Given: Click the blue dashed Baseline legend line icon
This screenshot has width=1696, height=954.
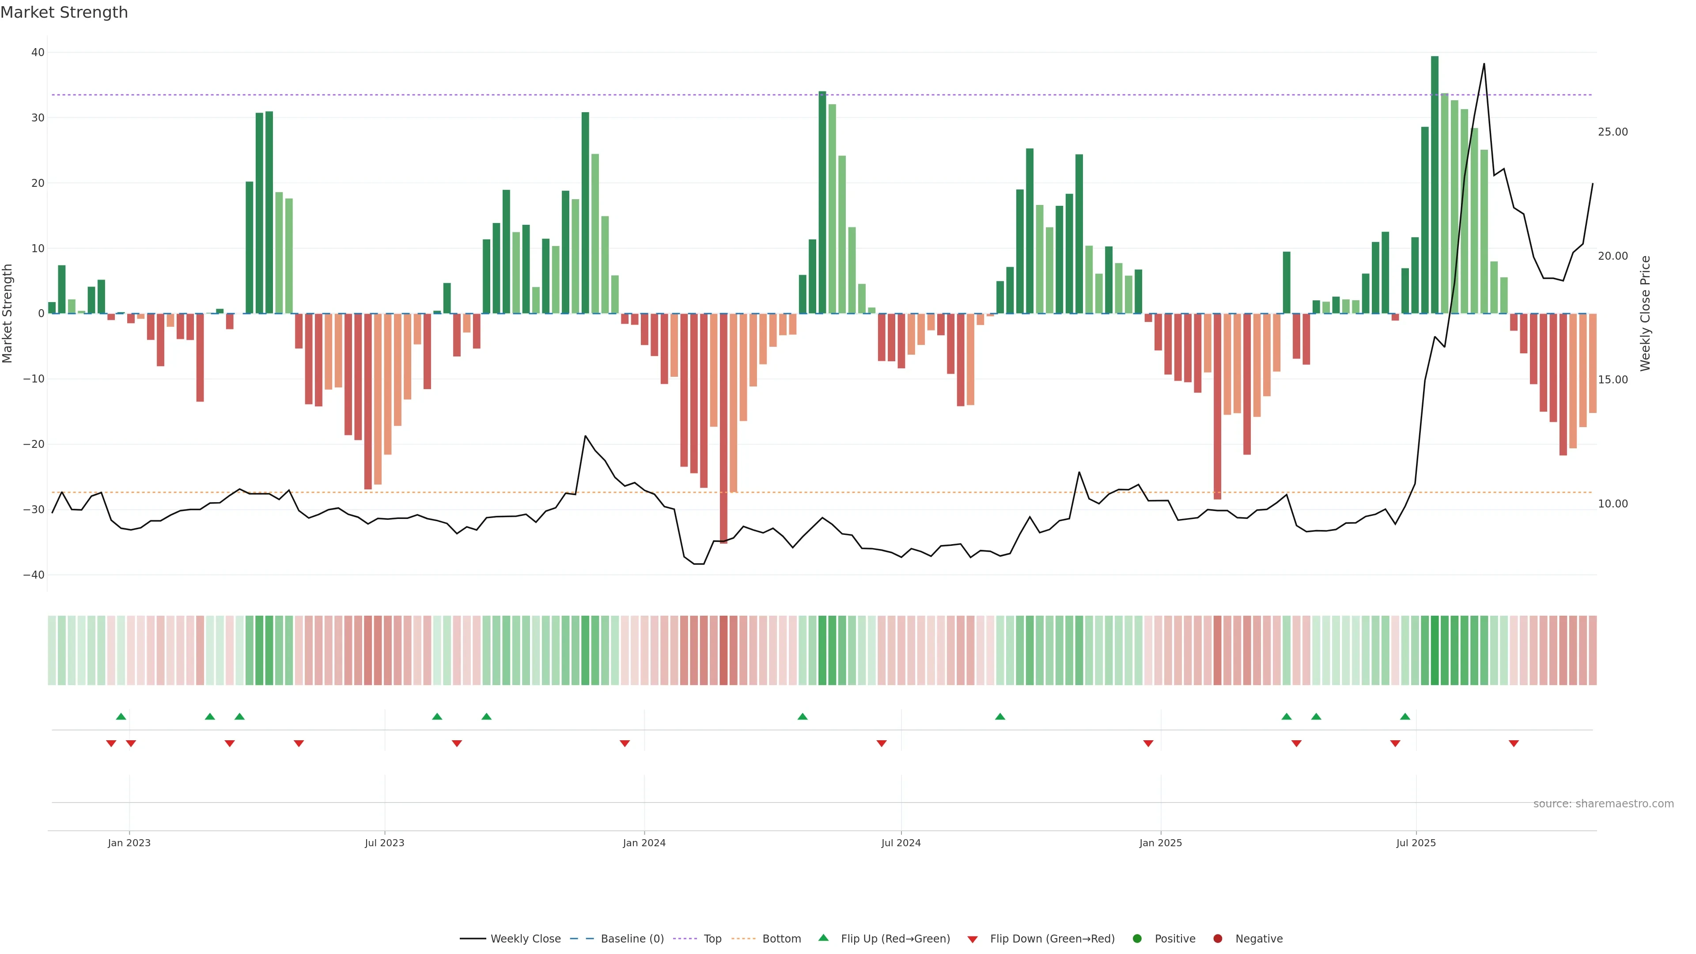Looking at the screenshot, I should pyautogui.click(x=581, y=939).
